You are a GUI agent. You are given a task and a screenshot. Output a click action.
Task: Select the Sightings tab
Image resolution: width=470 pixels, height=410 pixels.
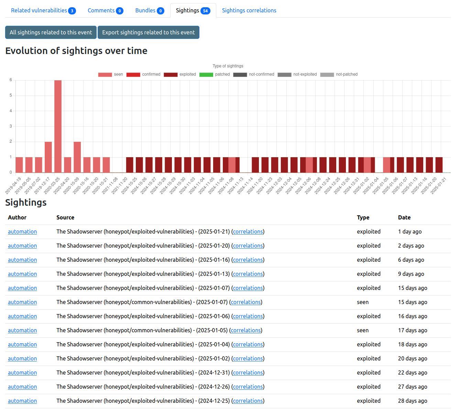pyautogui.click(x=193, y=10)
